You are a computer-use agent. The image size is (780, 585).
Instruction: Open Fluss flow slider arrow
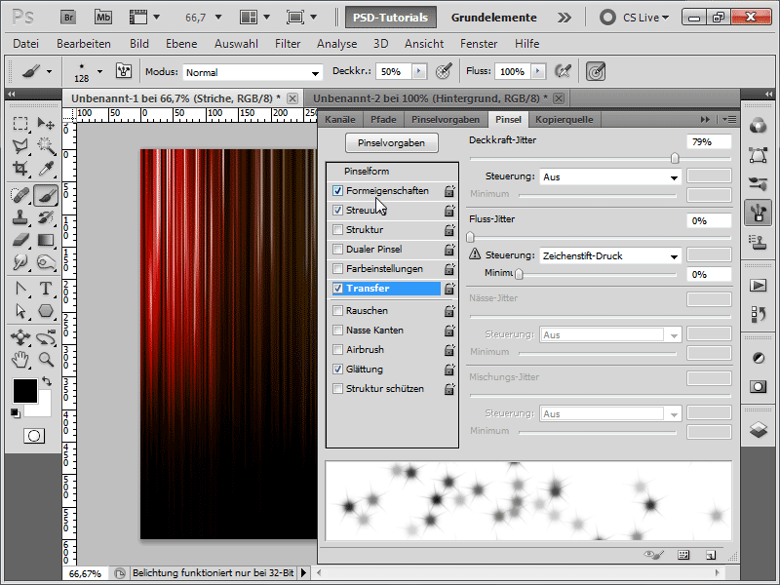538,71
